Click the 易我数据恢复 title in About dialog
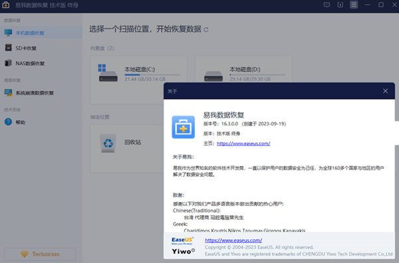Viewport: 399px width, 263px height. [x=223, y=115]
